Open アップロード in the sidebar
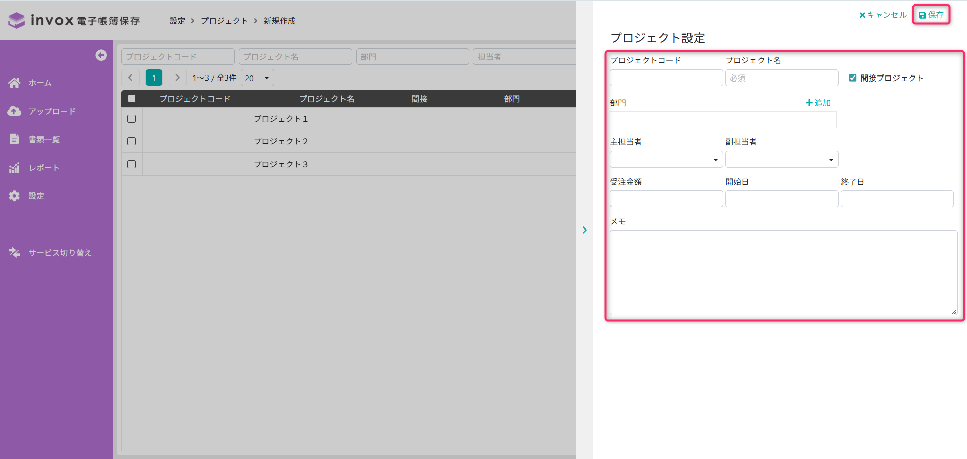 click(52, 111)
